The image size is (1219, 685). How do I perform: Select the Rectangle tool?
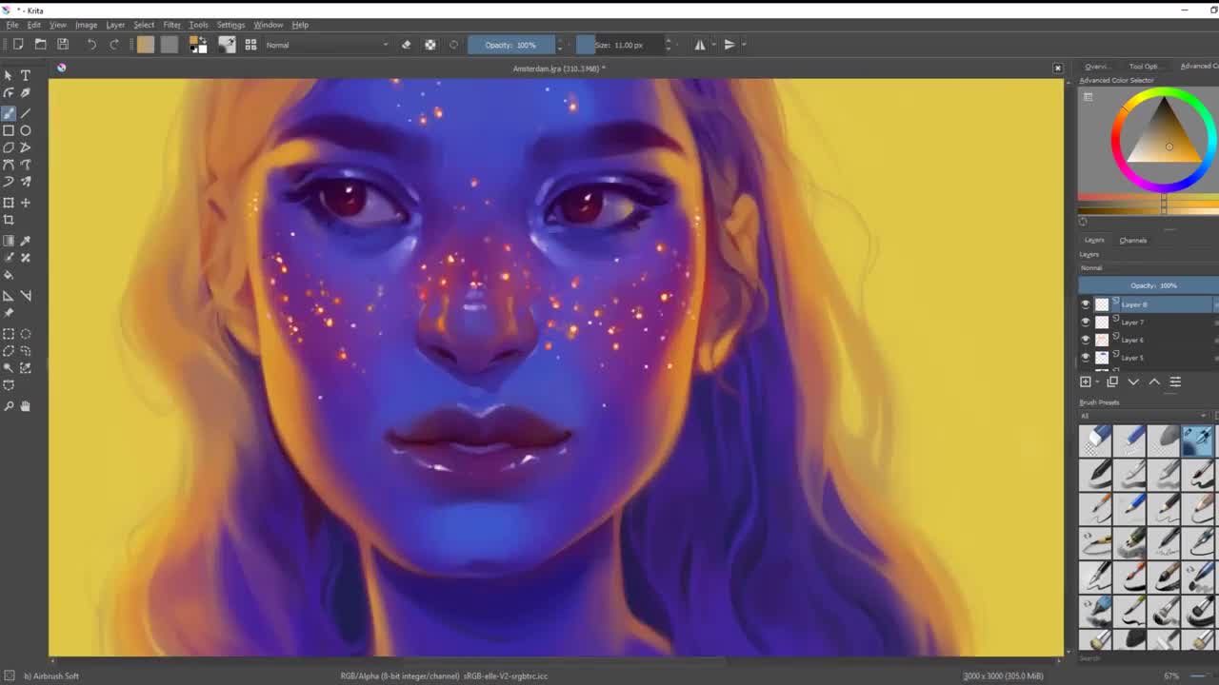pyautogui.click(x=9, y=130)
